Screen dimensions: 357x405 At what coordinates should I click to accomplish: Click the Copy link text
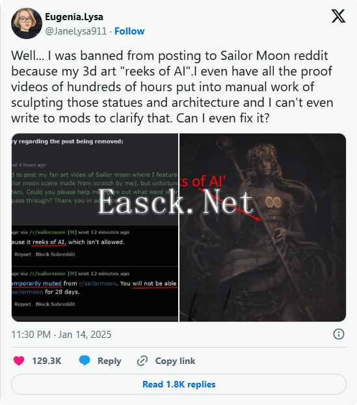click(x=175, y=361)
